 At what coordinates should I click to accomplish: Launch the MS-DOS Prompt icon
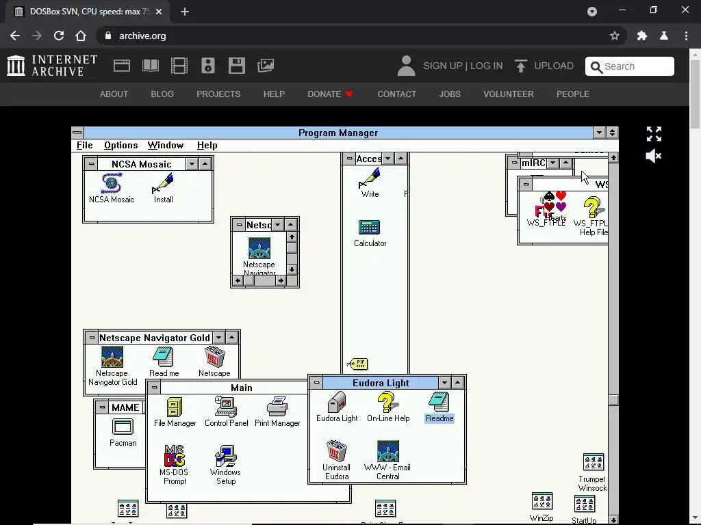(175, 456)
